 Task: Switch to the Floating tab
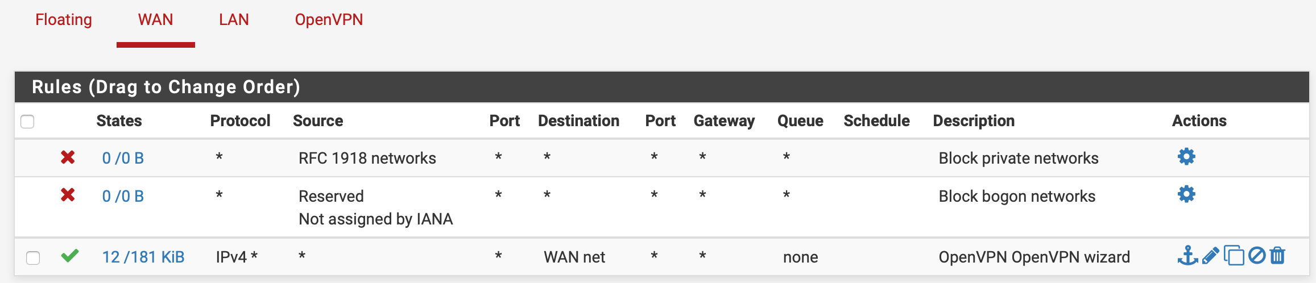[64, 20]
